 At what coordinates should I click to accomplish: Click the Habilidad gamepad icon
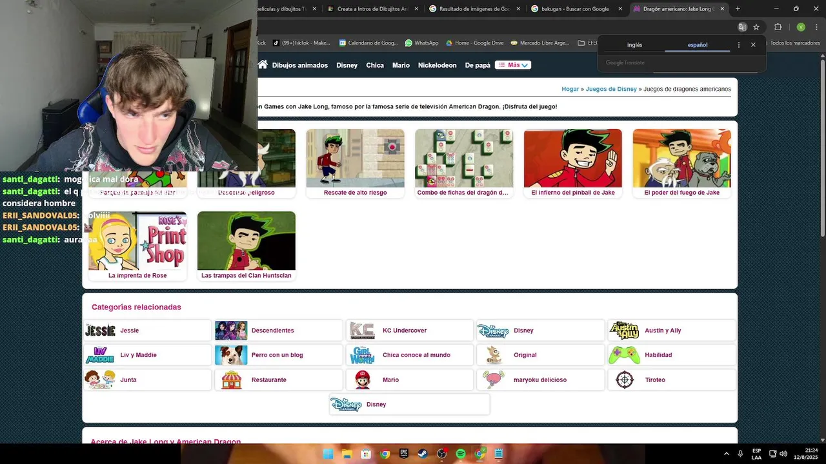624,355
